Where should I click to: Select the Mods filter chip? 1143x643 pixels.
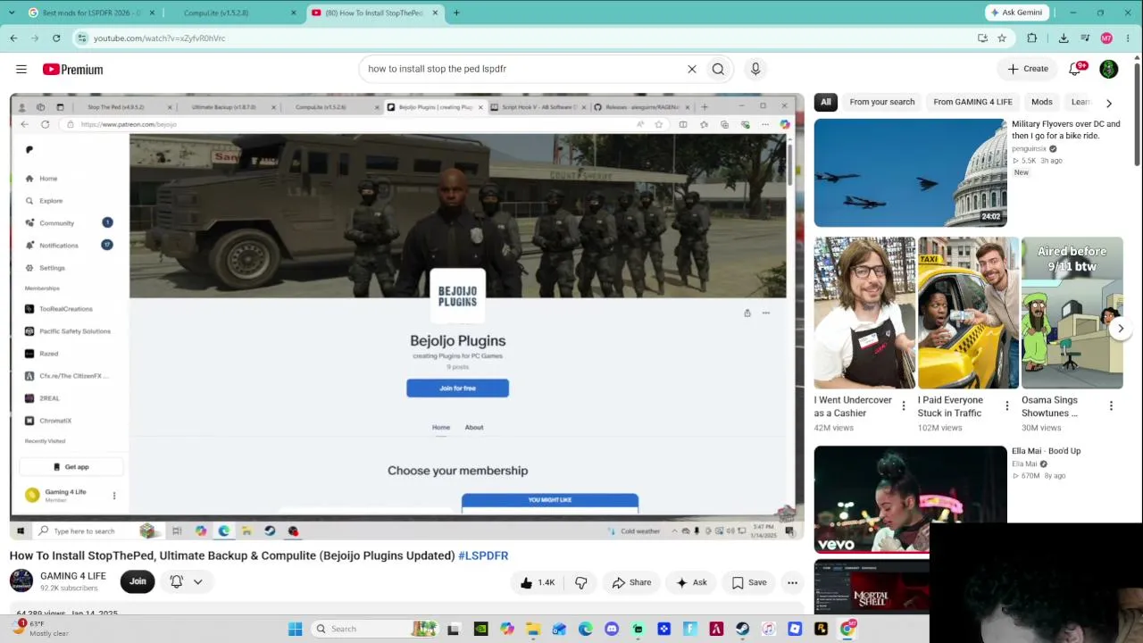[x=1041, y=102]
